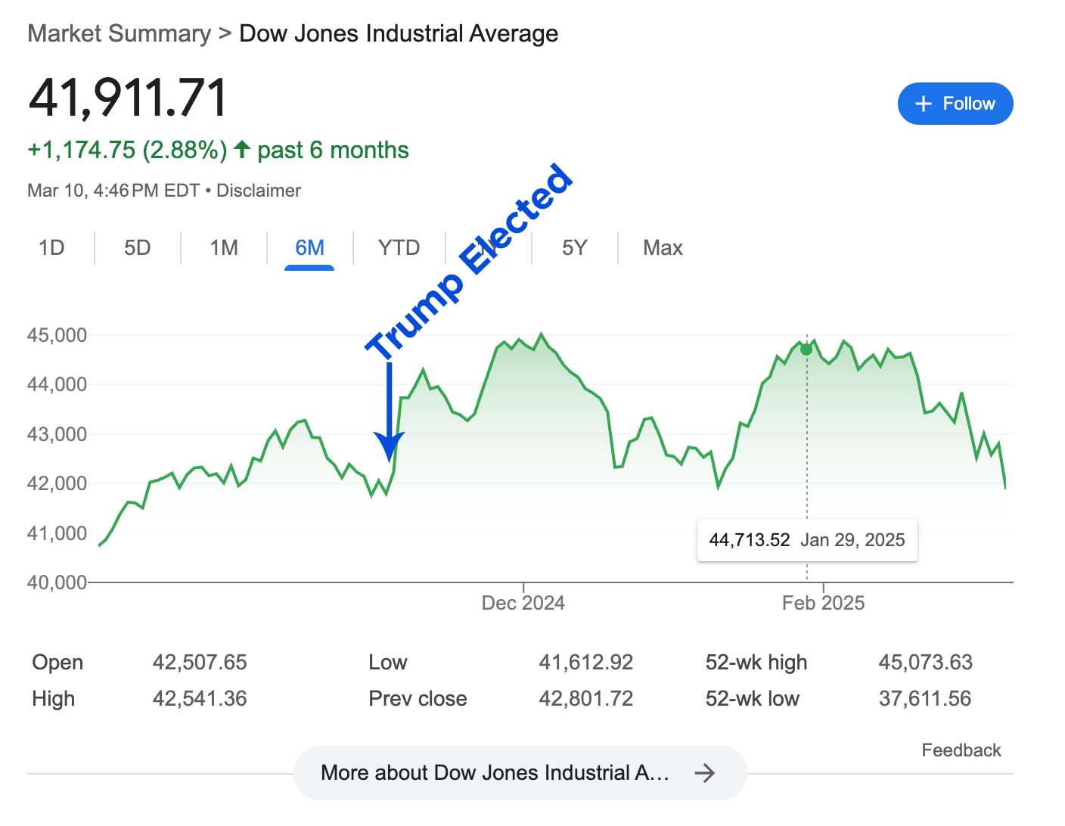Select the 5D time range tab
Image resolution: width=1065 pixels, height=826 pixels.
click(137, 248)
